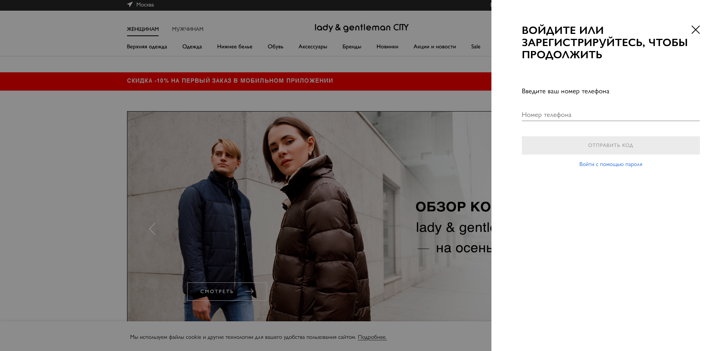728x351 pixels.
Task: Open the Обувь category
Action: tap(275, 46)
